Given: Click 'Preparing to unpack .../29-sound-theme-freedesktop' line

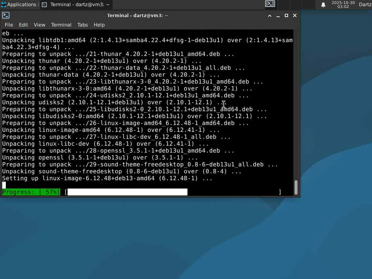Looking at the screenshot, I should pos(140,165).
